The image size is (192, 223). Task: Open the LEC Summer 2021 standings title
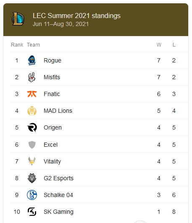click(76, 16)
